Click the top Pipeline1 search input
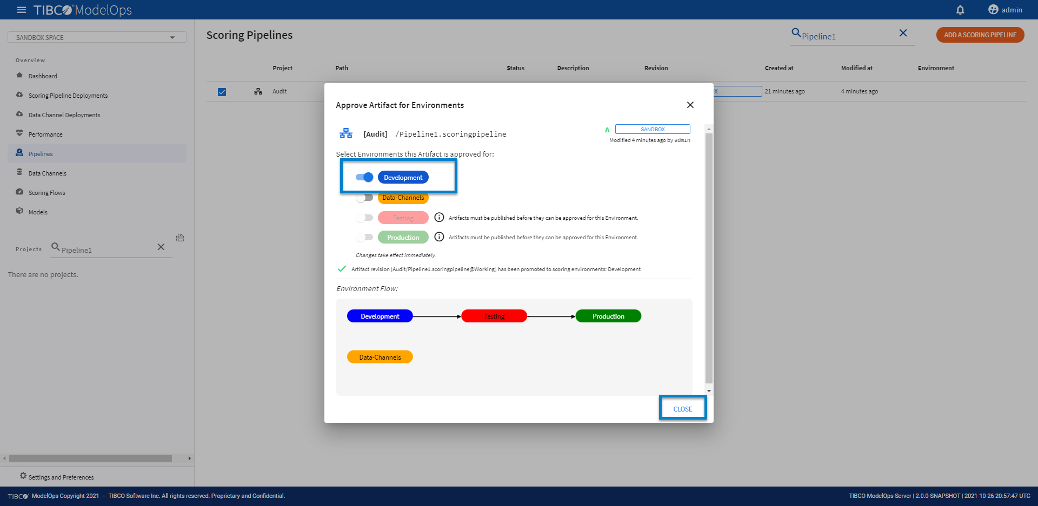This screenshot has width=1038, height=506. click(x=848, y=36)
